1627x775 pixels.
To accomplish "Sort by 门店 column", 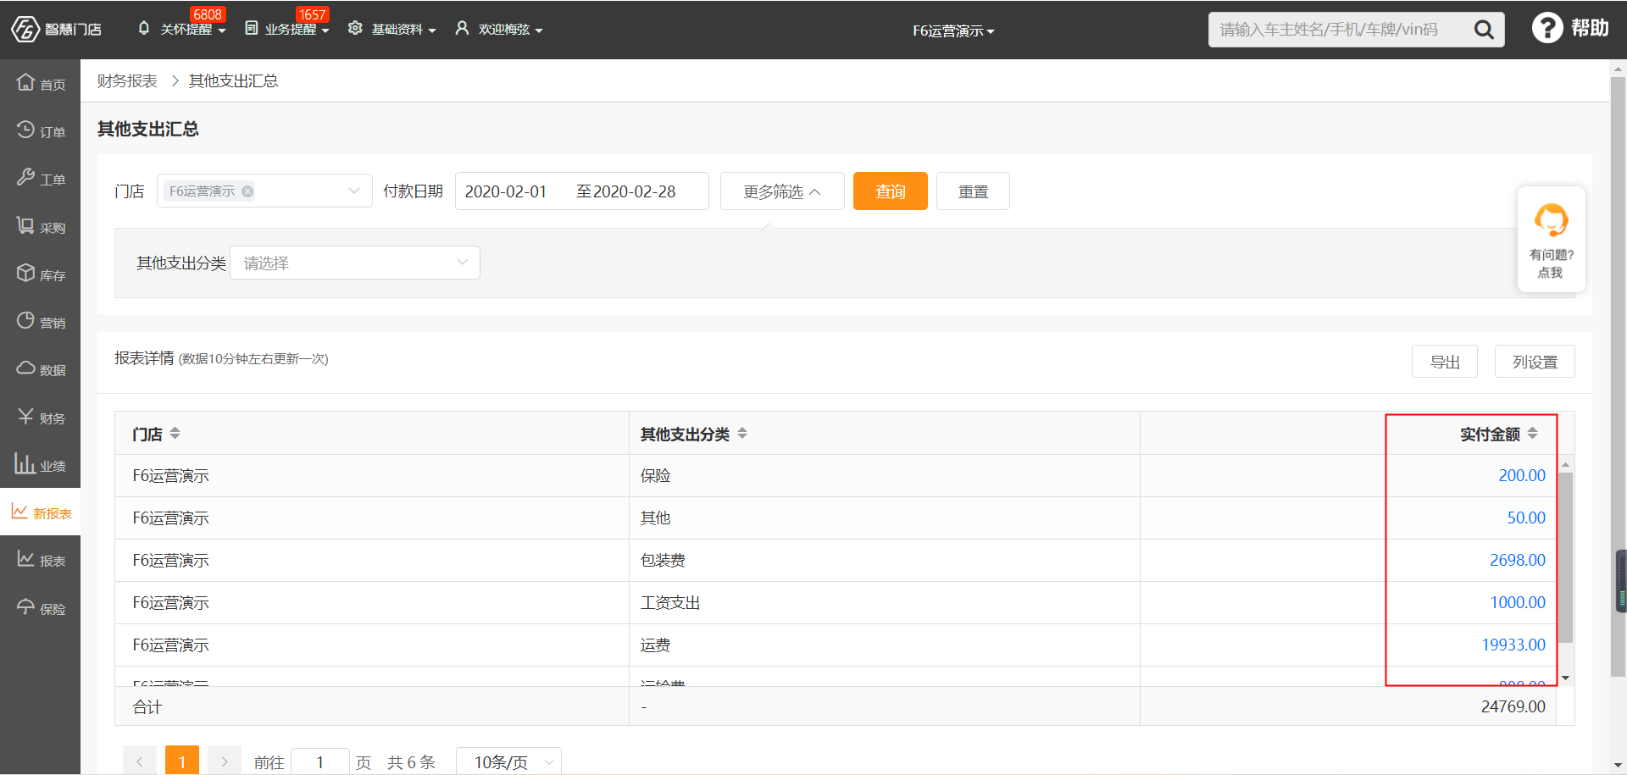I will (175, 434).
